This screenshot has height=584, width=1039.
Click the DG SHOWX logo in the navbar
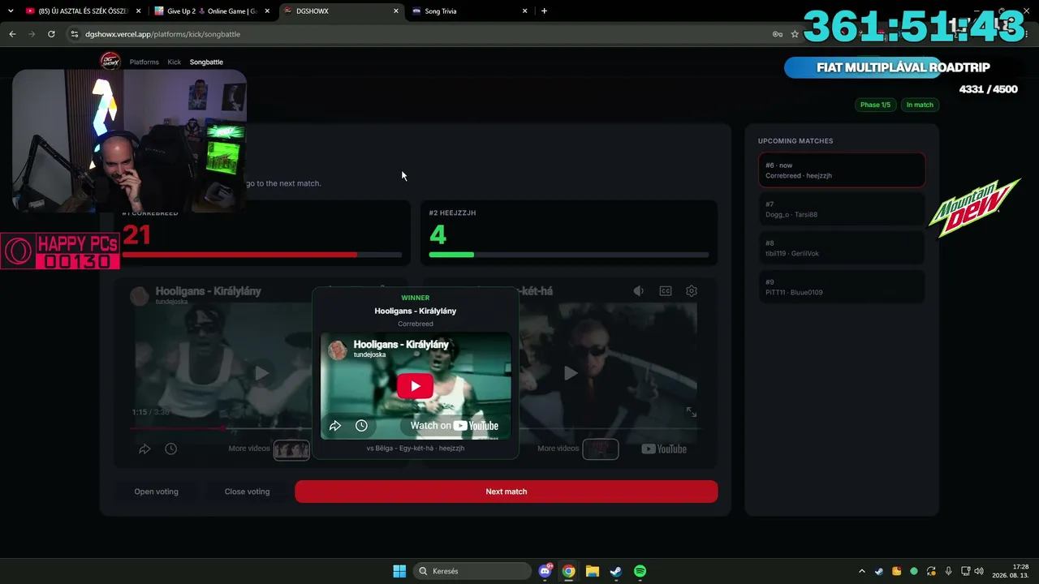[x=110, y=62]
